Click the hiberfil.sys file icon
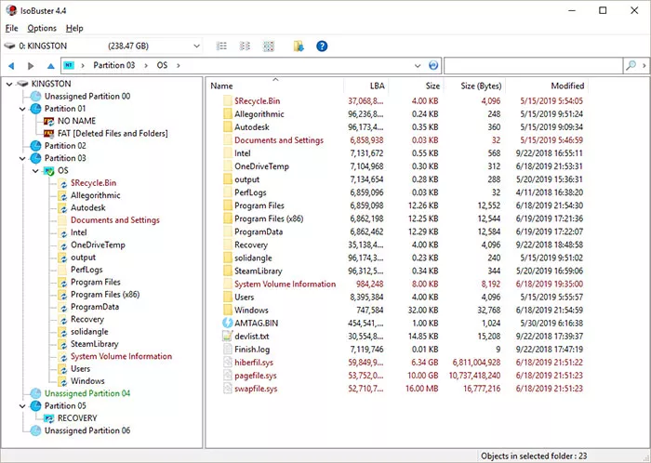Viewport: 651px width, 463px height. (228, 363)
